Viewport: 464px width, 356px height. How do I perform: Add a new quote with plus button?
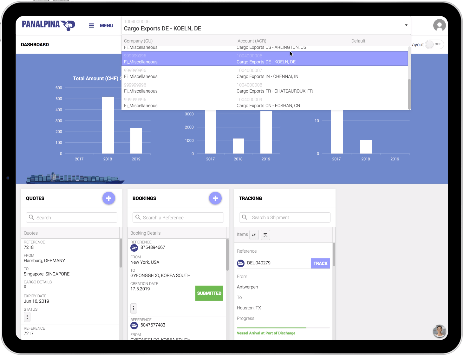(x=109, y=198)
